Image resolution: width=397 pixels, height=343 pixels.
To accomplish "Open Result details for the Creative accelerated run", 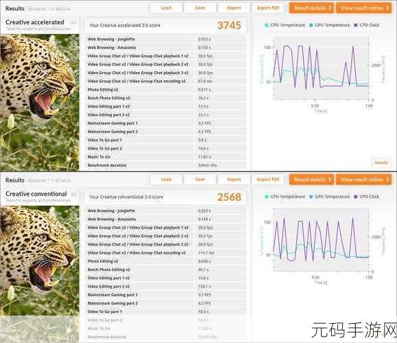I will click(312, 8).
